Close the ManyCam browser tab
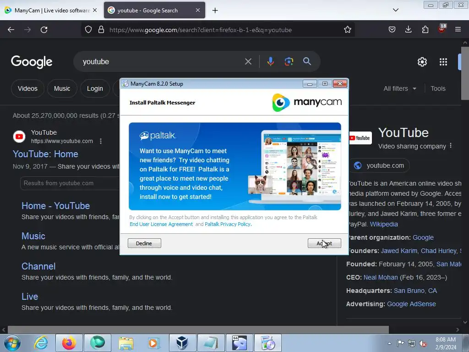This screenshot has height=352, width=469. 95,10
